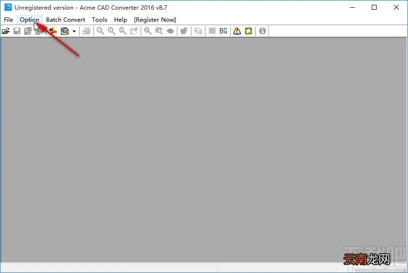Click the [Register Now] menu item

pyautogui.click(x=155, y=20)
